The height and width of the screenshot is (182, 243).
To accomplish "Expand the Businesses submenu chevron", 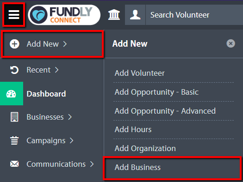I will 70,117.
